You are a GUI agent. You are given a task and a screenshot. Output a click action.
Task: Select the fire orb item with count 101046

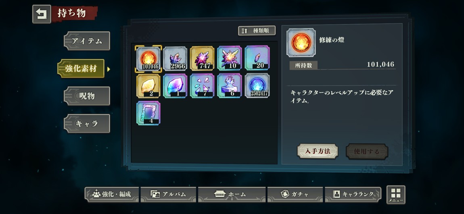(148, 58)
